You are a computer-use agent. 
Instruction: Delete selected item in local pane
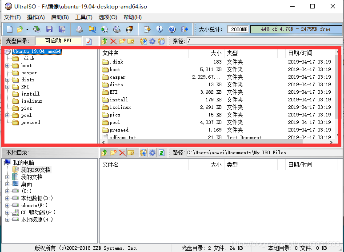point(122,152)
